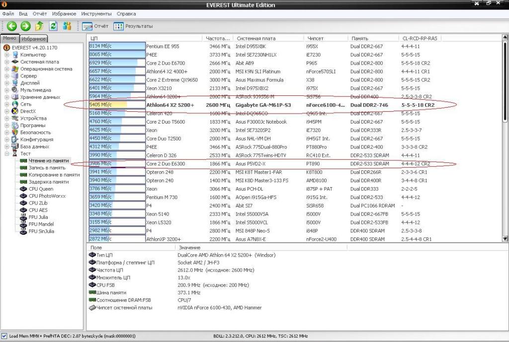Viewport: 509px width, 342px height.
Task: Select the Сервер icon in the tree
Action: (15, 76)
